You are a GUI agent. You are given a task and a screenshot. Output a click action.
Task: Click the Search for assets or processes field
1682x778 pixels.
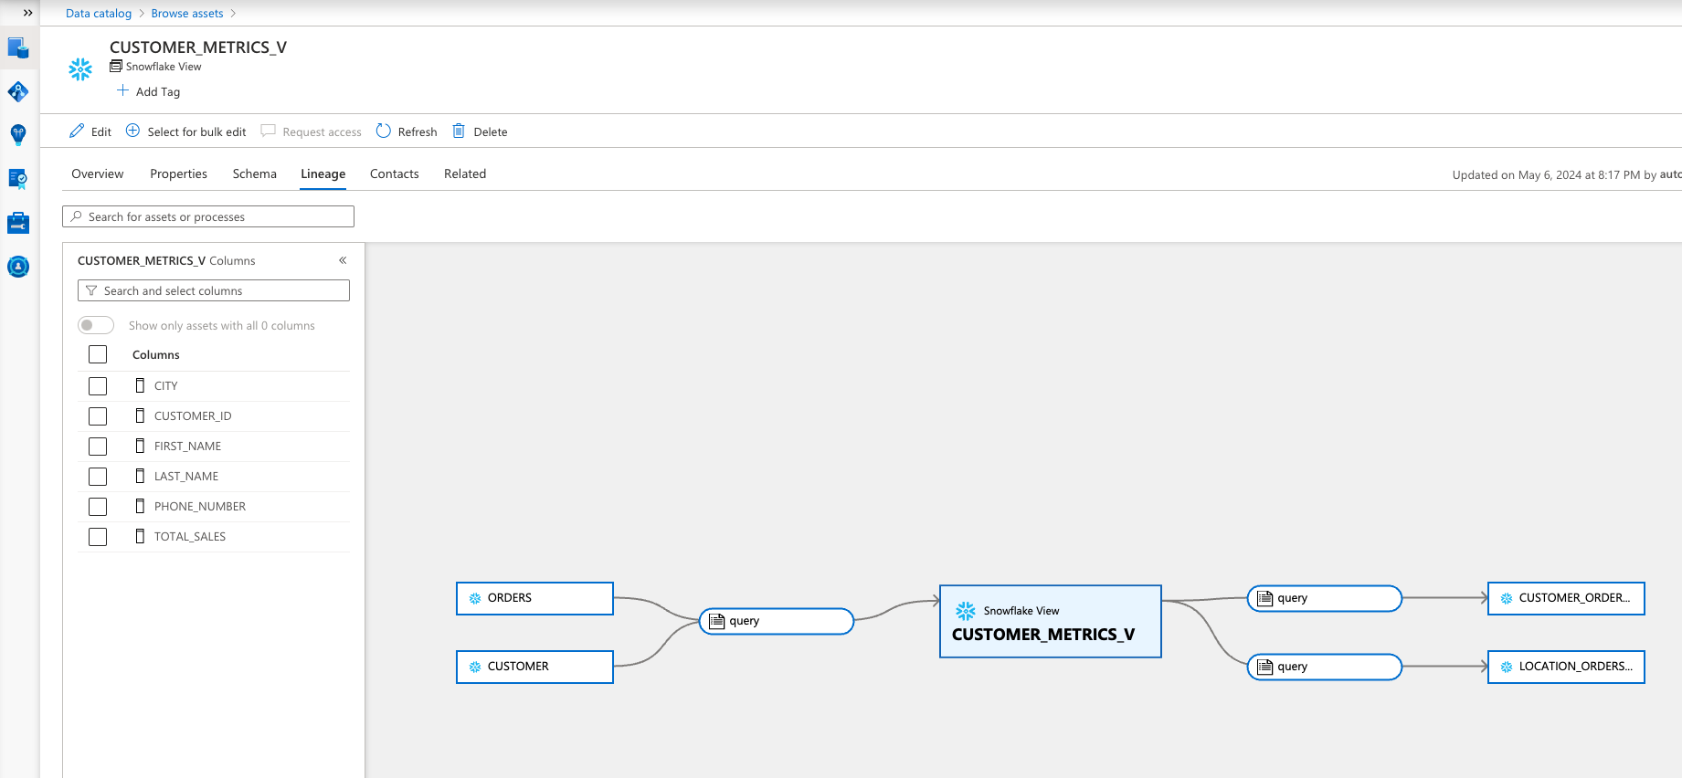(x=208, y=216)
